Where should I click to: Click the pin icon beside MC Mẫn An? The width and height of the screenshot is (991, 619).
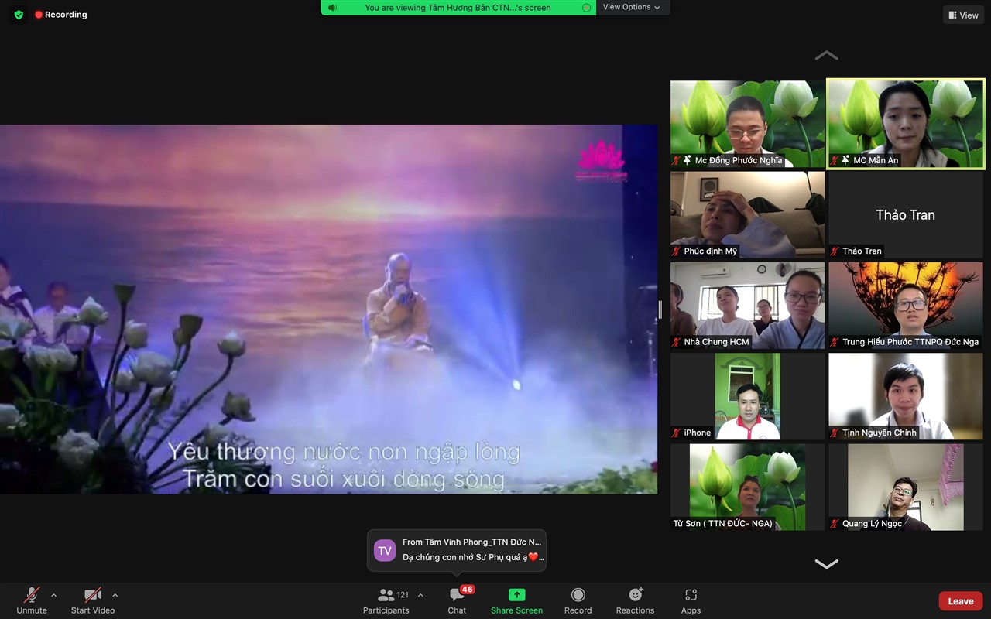tap(845, 161)
